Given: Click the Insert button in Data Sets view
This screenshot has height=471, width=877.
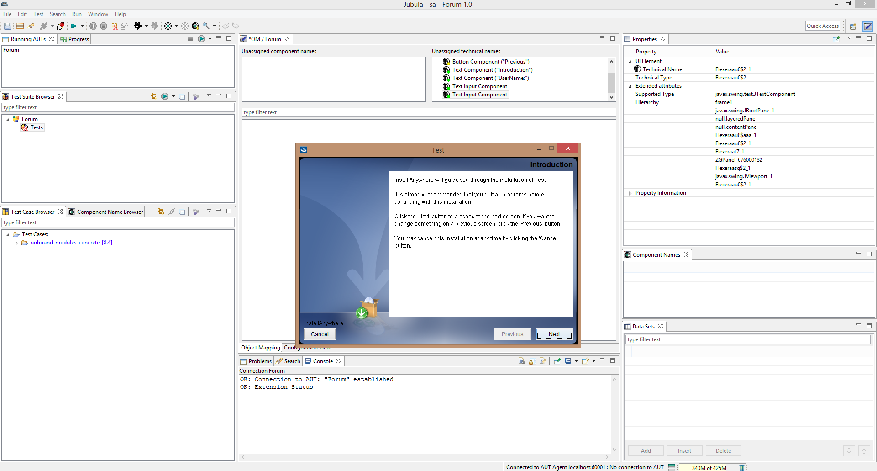Looking at the screenshot, I should coord(684,451).
